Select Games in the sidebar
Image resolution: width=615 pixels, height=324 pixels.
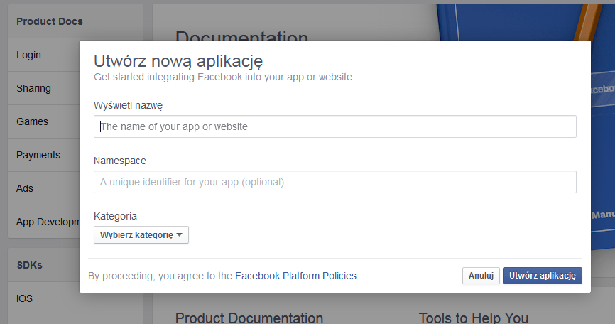click(x=43, y=121)
